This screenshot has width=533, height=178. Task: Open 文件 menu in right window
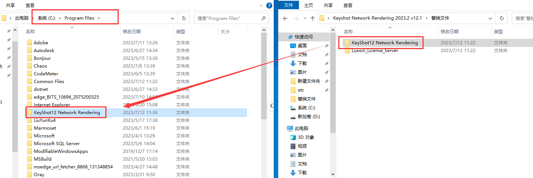(x=288, y=5)
